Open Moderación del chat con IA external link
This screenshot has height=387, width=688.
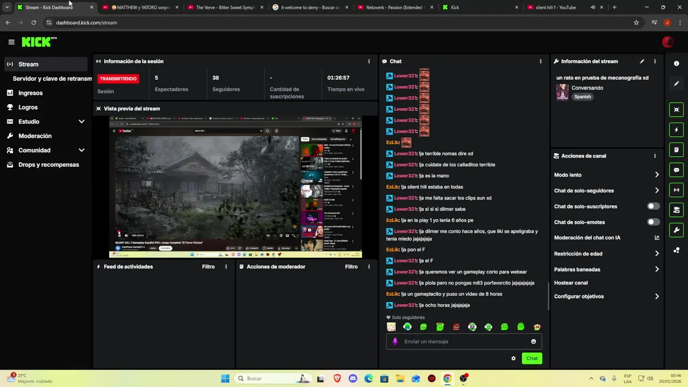click(657, 238)
